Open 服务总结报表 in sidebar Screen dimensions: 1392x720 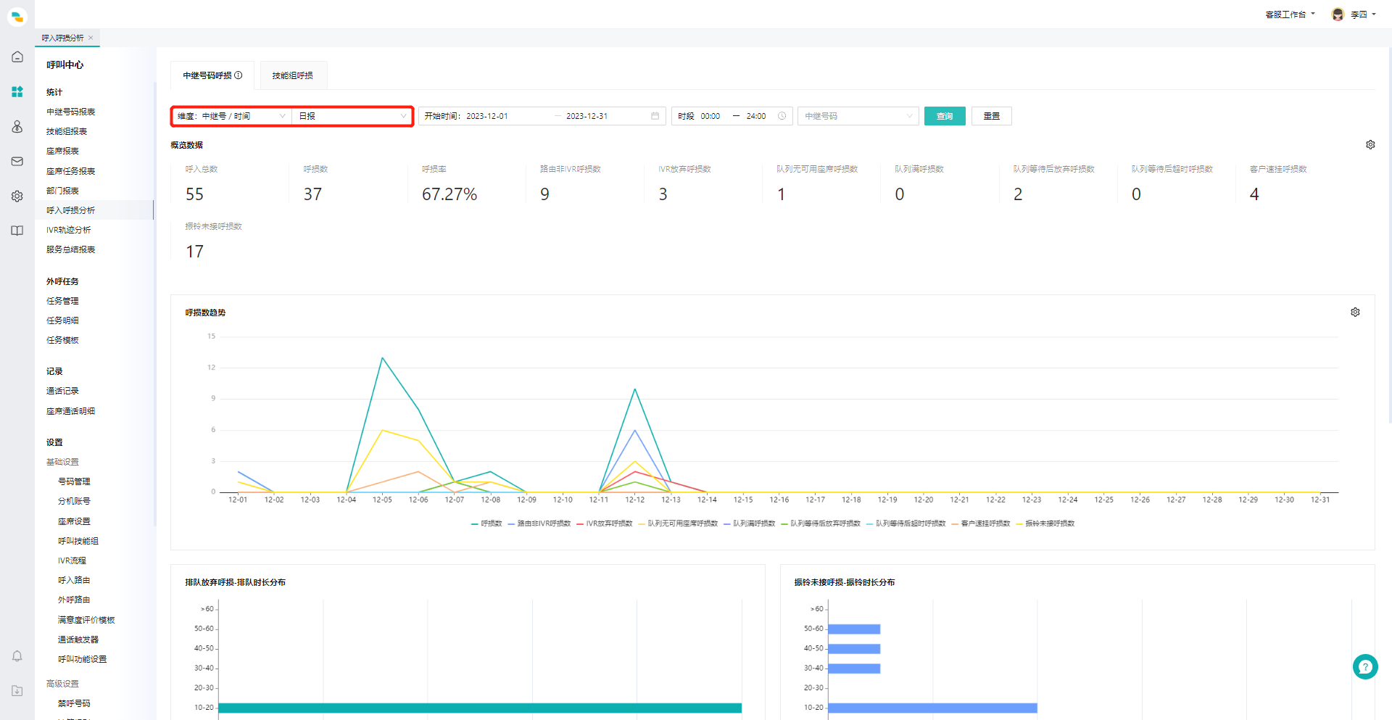pyautogui.click(x=71, y=249)
